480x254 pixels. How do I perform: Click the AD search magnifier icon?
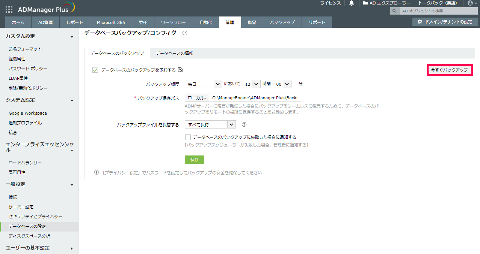coord(394,11)
